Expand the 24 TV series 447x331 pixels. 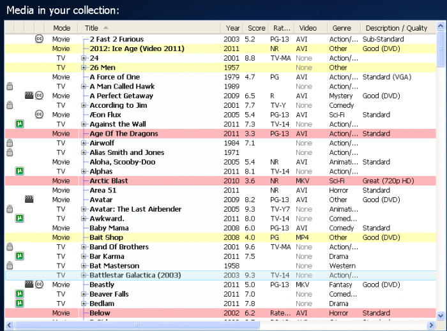pos(84,58)
